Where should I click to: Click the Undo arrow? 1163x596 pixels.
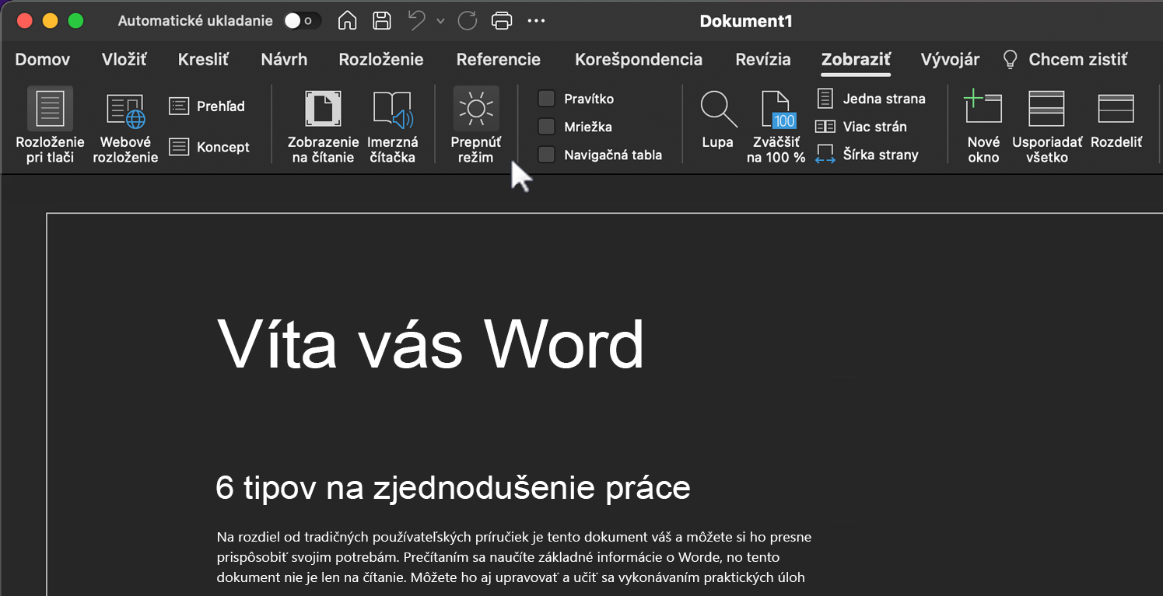tap(418, 21)
